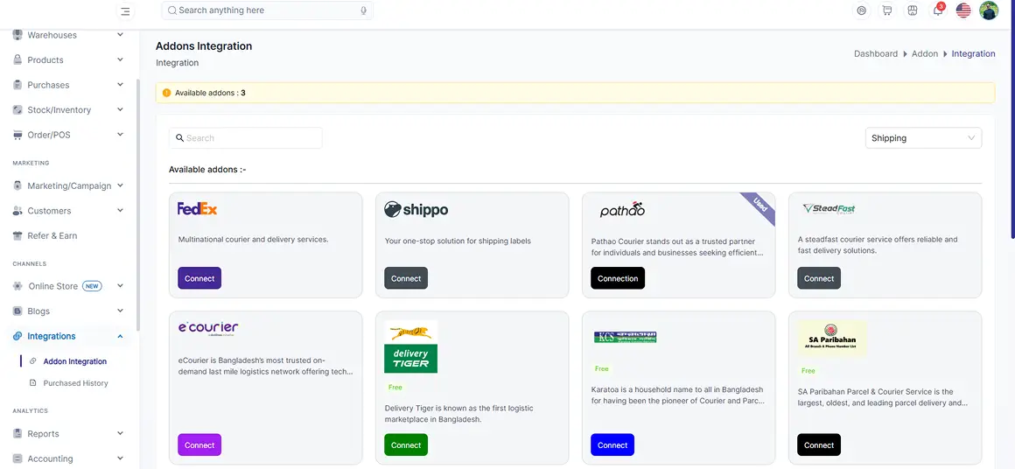
Task: Open the storefront icon in the top bar
Action: coord(912,10)
